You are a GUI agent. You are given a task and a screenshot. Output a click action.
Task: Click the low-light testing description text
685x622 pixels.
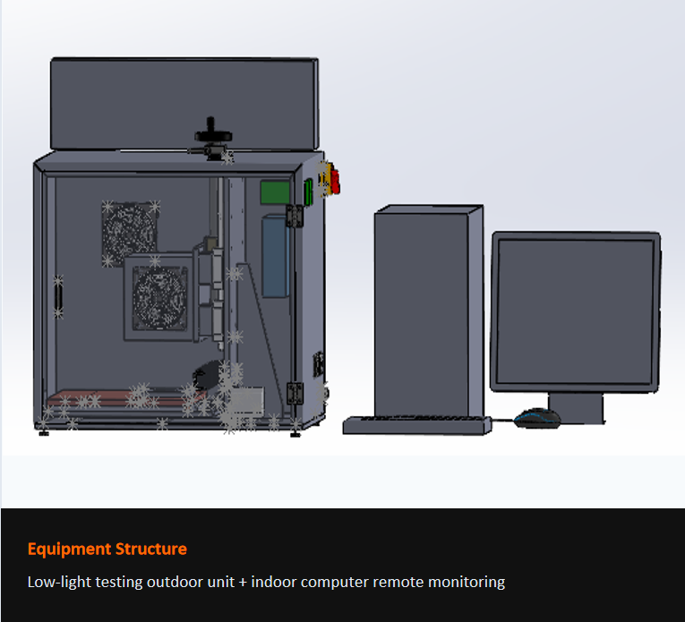[266, 582]
